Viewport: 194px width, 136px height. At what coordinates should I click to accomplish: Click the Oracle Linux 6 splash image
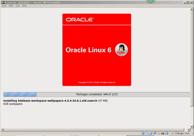click(x=97, y=50)
